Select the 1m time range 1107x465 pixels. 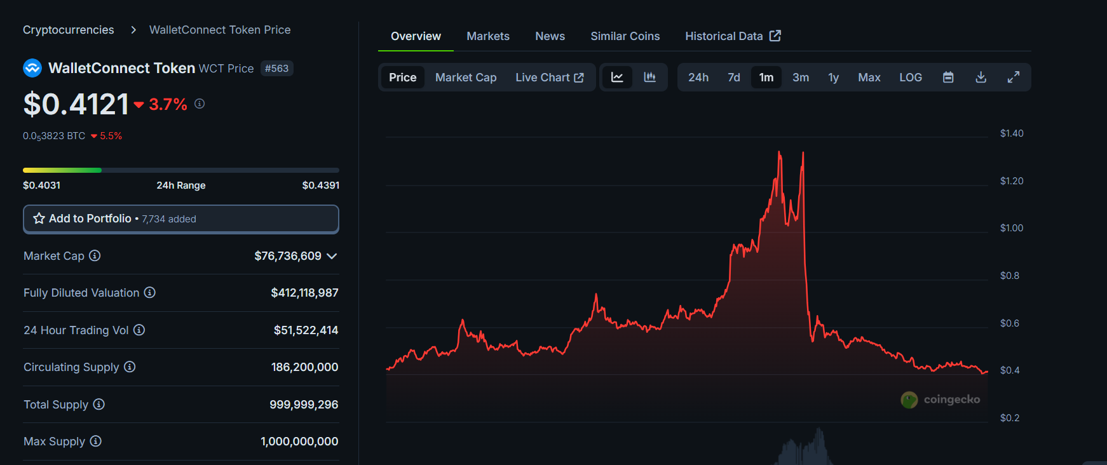(x=766, y=77)
